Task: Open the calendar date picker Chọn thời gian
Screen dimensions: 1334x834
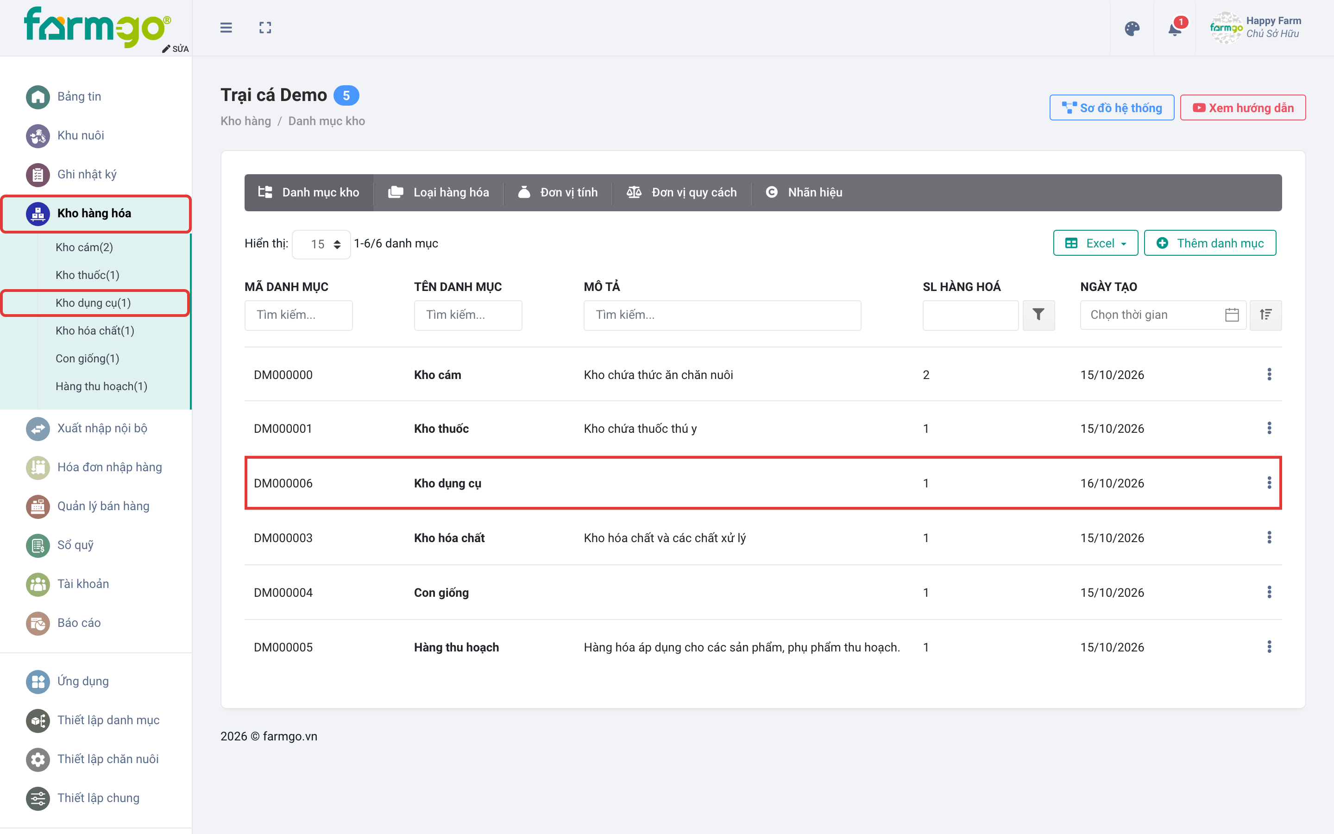Action: [x=1163, y=315]
